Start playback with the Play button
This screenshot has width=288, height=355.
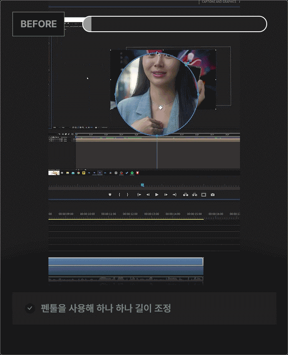[x=157, y=195]
